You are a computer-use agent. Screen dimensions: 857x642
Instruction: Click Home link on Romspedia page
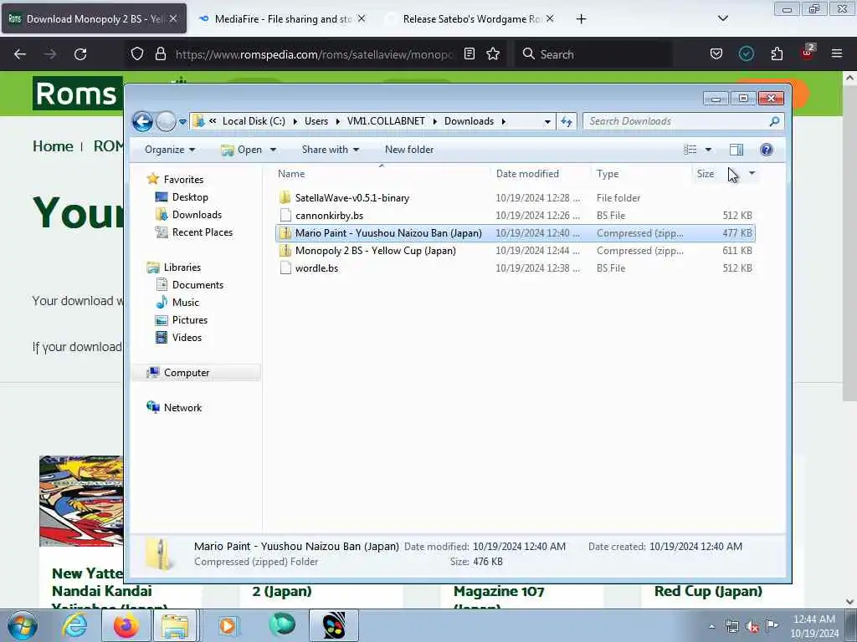click(x=53, y=145)
